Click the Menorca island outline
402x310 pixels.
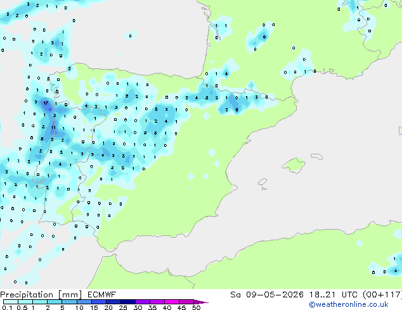[316, 156]
